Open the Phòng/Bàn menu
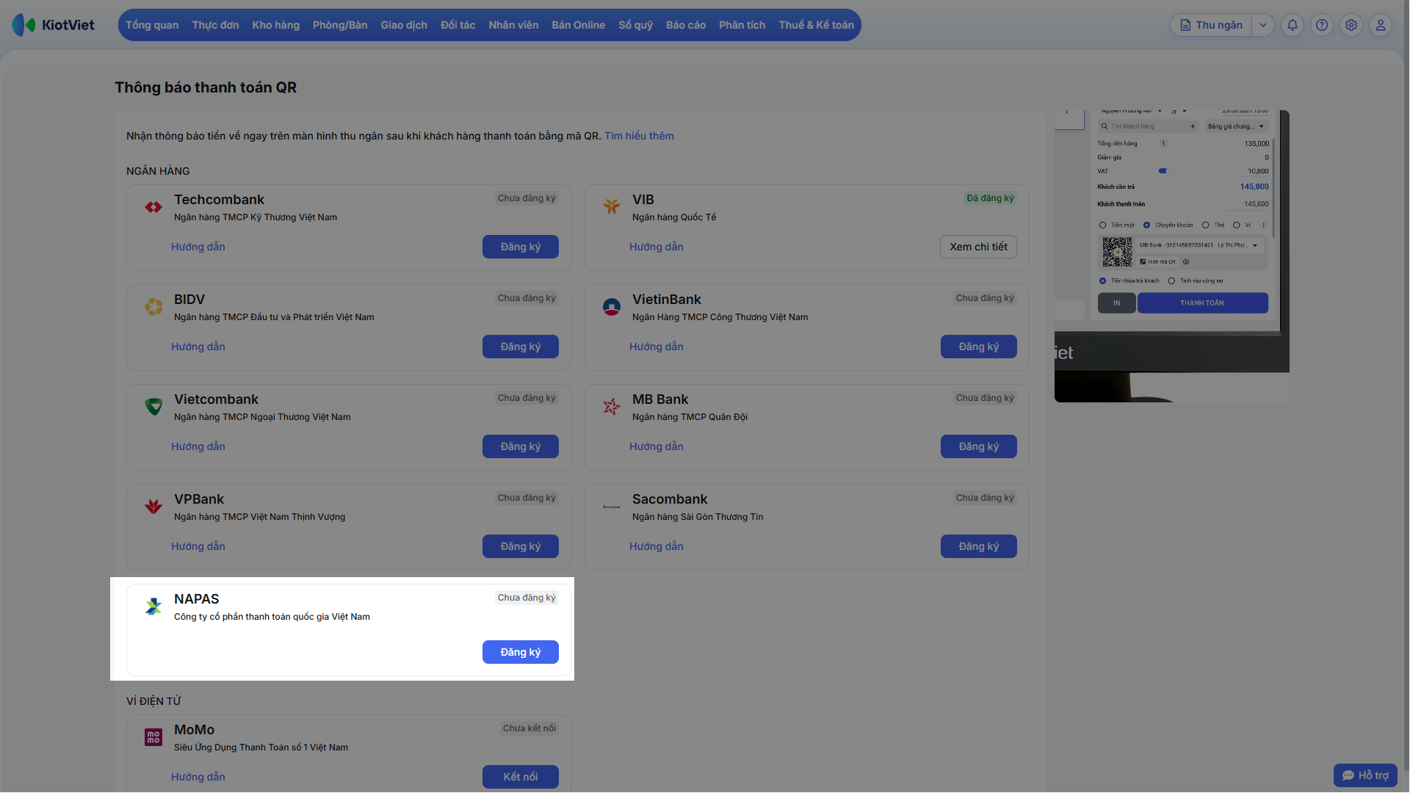Screen dimensions: 1410x793 tap(340, 25)
